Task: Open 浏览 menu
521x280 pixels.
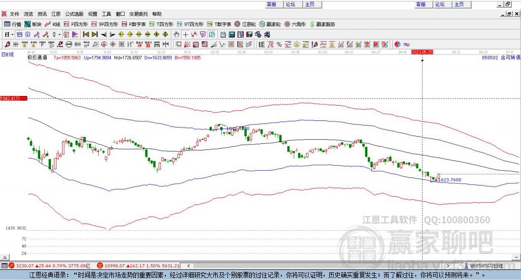Action: tap(28, 14)
